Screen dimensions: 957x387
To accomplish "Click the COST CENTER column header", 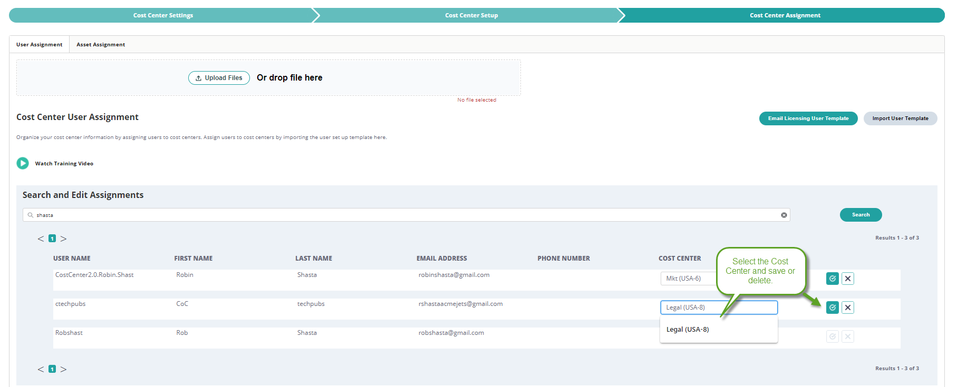I will [680, 259].
